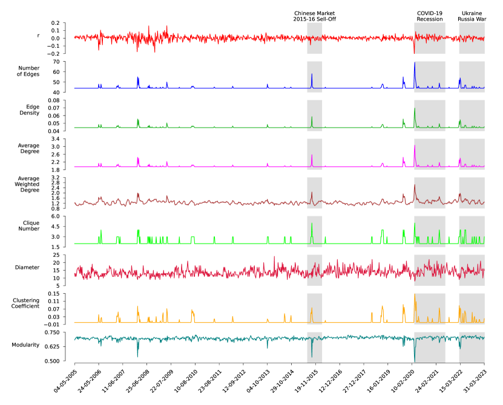503x405 pixels.
Task: Click the 0.750 tick on Modularity axis
Action: pyautogui.click(x=53, y=332)
